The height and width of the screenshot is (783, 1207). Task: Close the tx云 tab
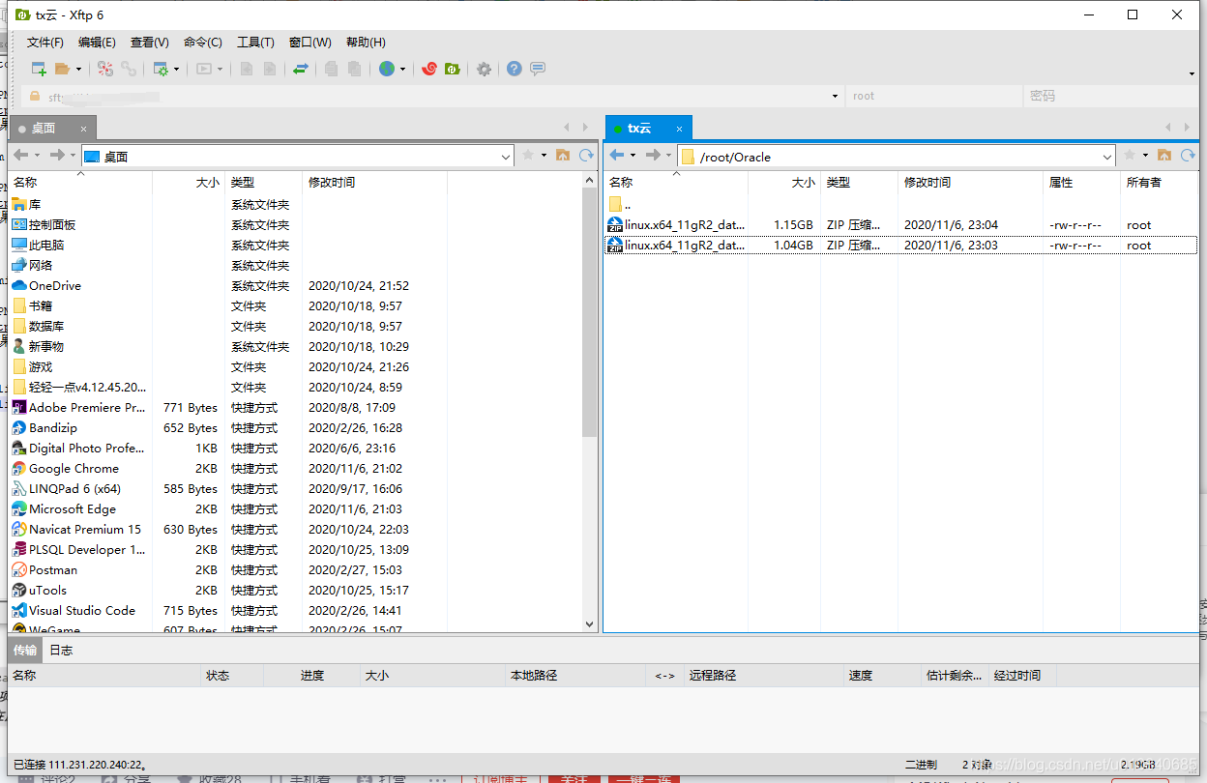pos(679,129)
